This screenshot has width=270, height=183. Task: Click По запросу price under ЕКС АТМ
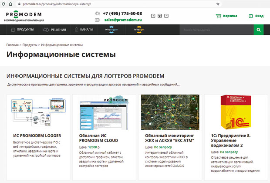[x=163, y=147]
